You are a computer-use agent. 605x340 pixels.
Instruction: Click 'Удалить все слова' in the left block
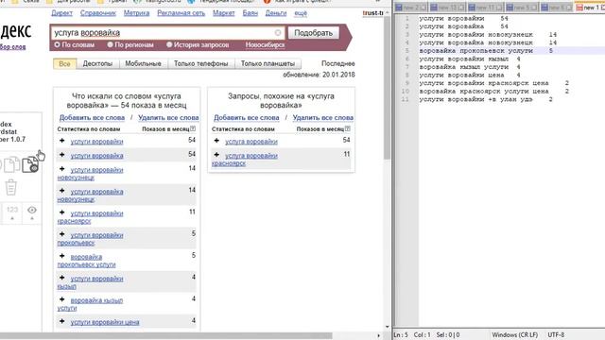[168, 117]
